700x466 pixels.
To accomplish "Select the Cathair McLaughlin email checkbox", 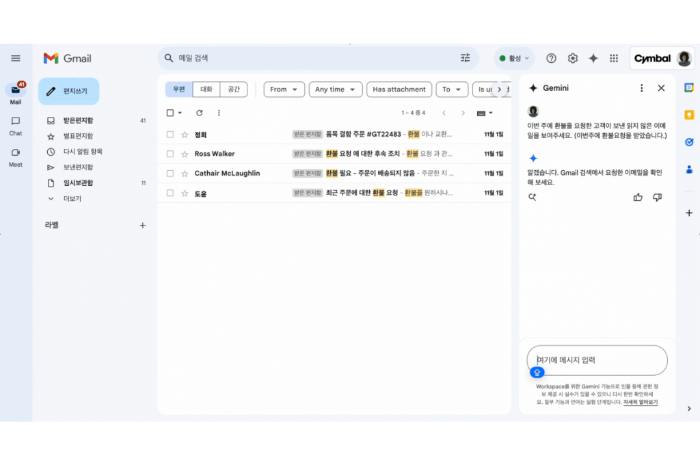I will 170,174.
